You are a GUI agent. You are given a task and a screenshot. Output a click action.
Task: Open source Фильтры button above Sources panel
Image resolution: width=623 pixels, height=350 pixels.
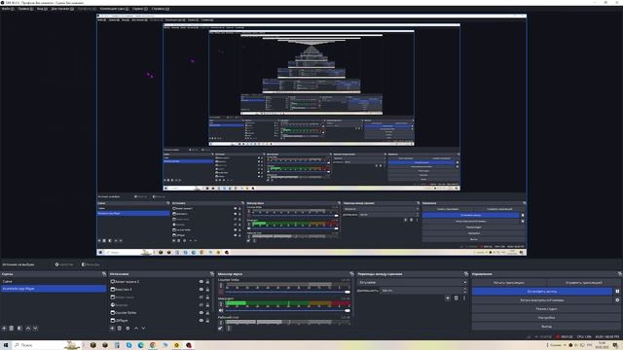(x=91, y=264)
